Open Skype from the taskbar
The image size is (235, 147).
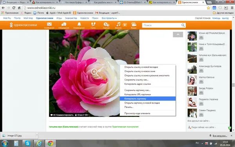coord(27,143)
